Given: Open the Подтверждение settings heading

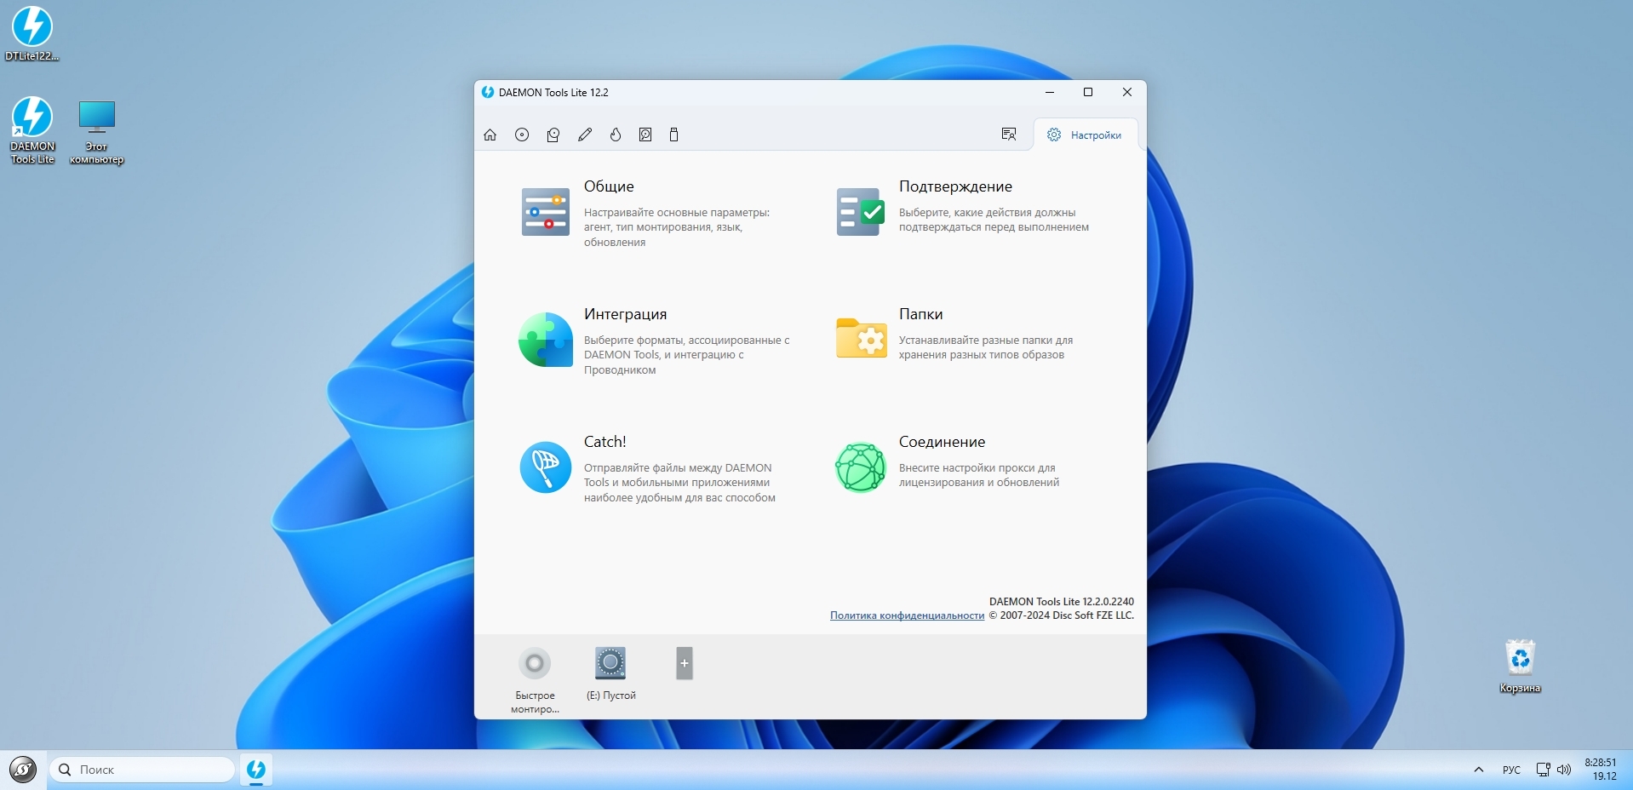Looking at the screenshot, I should coord(955,186).
